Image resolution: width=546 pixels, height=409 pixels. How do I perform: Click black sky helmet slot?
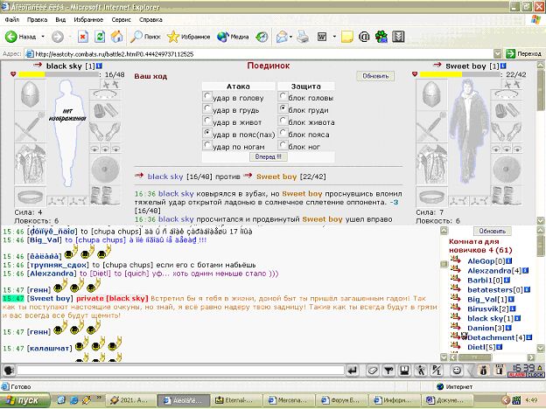(30, 94)
